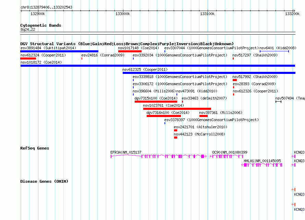Click the 132900k scale tick label

pos(38,14)
